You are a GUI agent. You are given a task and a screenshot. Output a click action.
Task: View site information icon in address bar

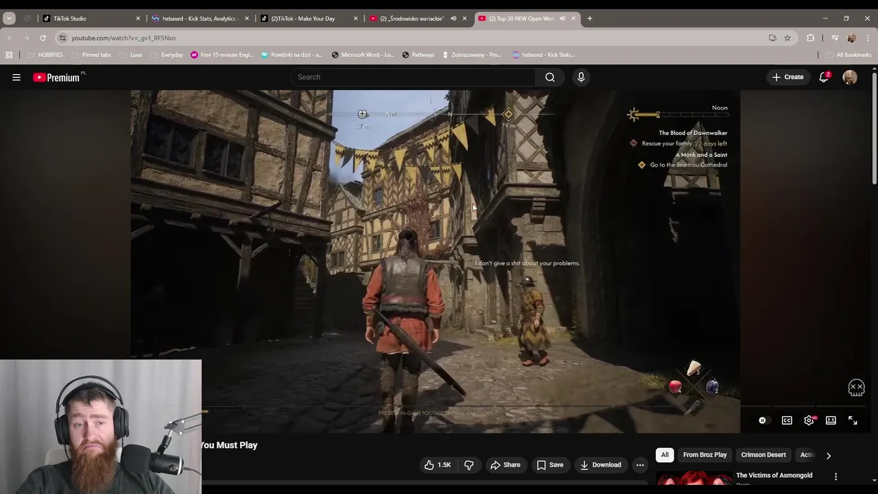[x=62, y=38]
